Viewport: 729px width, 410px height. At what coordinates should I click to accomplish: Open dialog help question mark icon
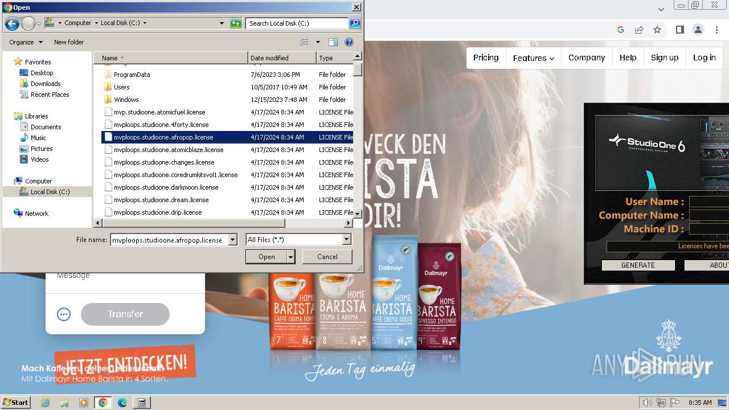(349, 42)
